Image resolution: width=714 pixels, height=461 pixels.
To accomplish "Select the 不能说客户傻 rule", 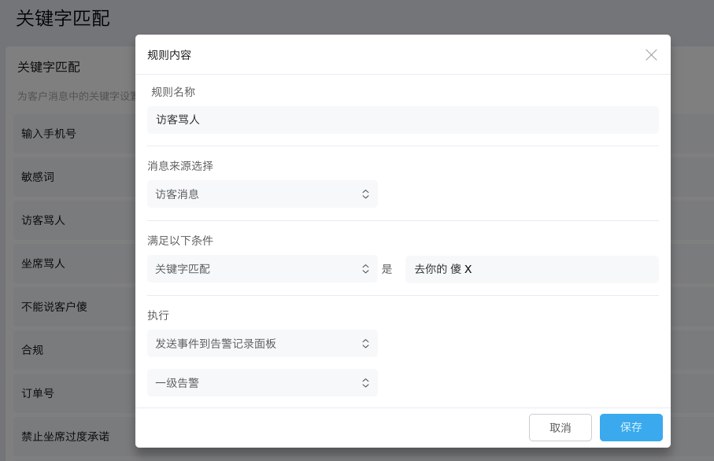I will (54, 307).
